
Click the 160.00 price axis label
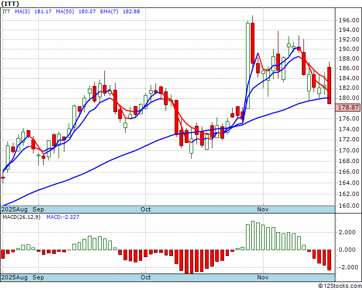pos(349,205)
